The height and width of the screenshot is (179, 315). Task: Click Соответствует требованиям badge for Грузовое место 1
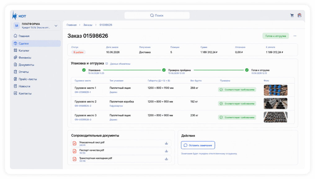click(x=237, y=90)
